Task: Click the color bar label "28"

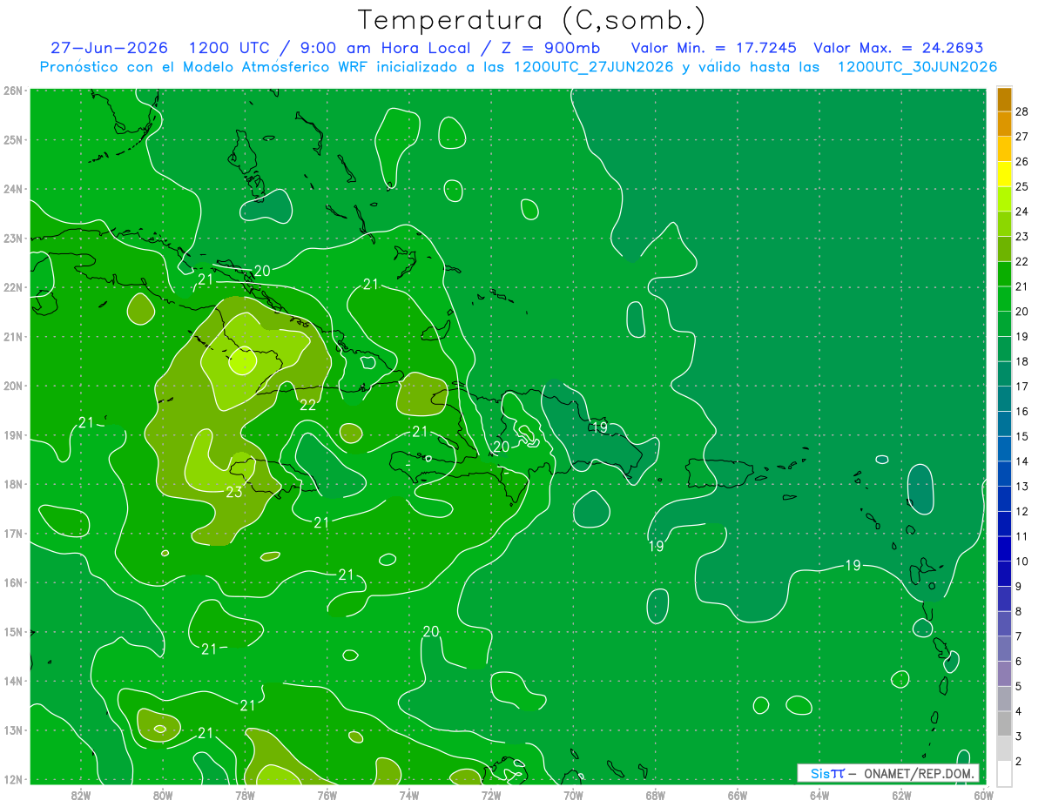Action: (x=1021, y=111)
